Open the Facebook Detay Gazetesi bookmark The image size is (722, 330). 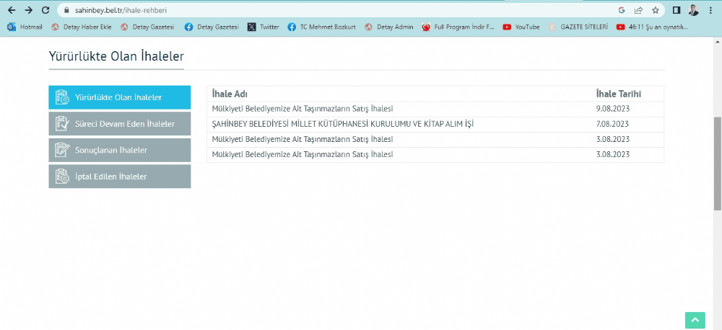click(x=212, y=27)
